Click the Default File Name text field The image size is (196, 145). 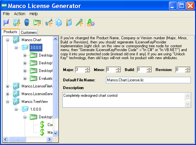point(148,80)
